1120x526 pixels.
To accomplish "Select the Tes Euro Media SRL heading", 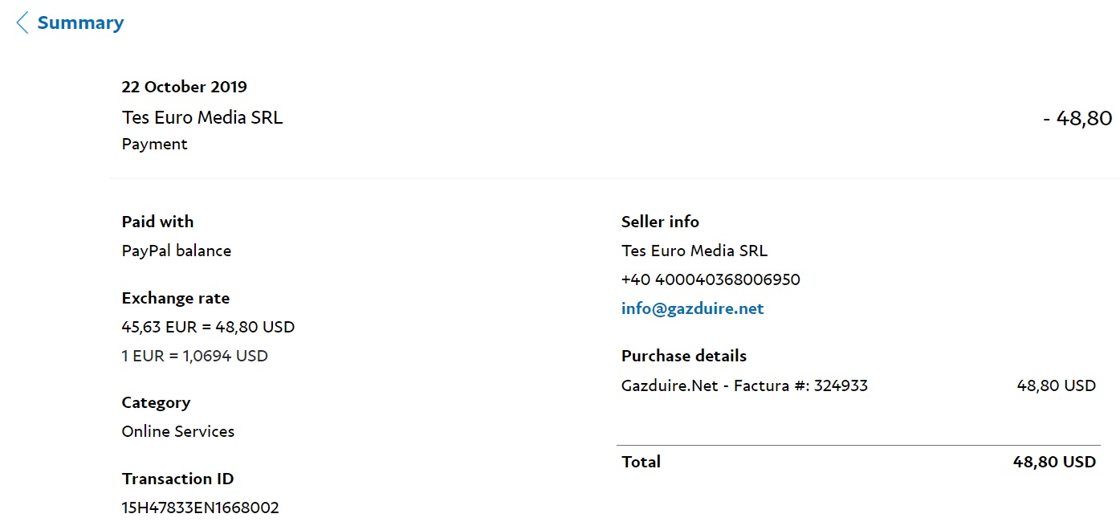I will pos(202,117).
